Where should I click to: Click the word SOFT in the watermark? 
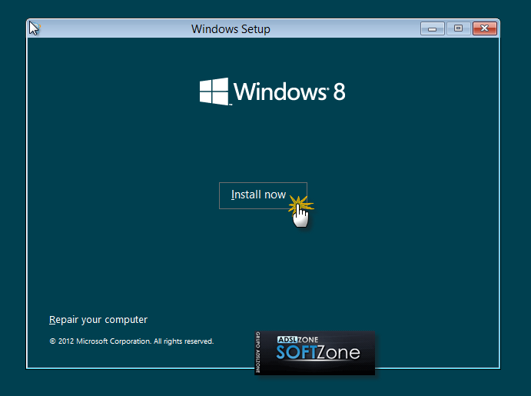(x=300, y=355)
